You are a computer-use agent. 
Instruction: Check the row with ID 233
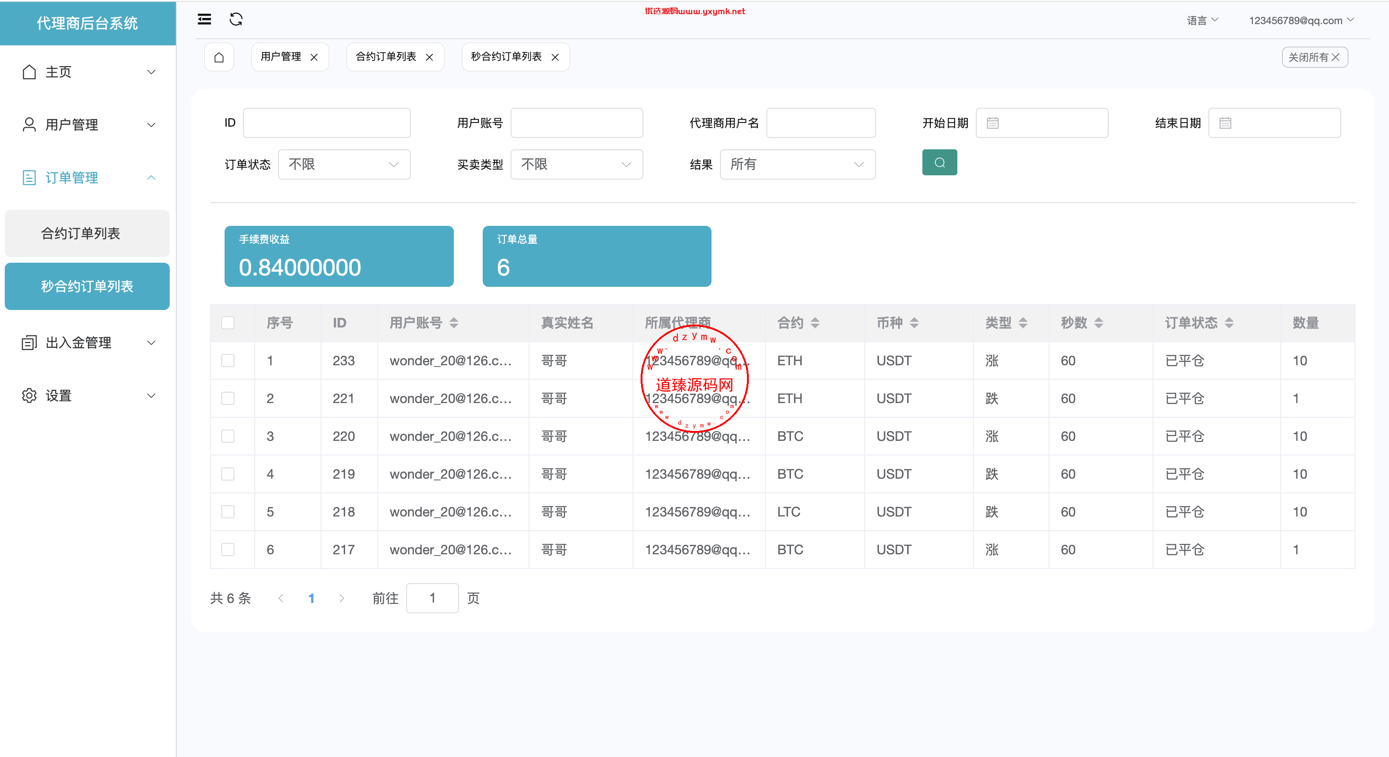coord(228,361)
